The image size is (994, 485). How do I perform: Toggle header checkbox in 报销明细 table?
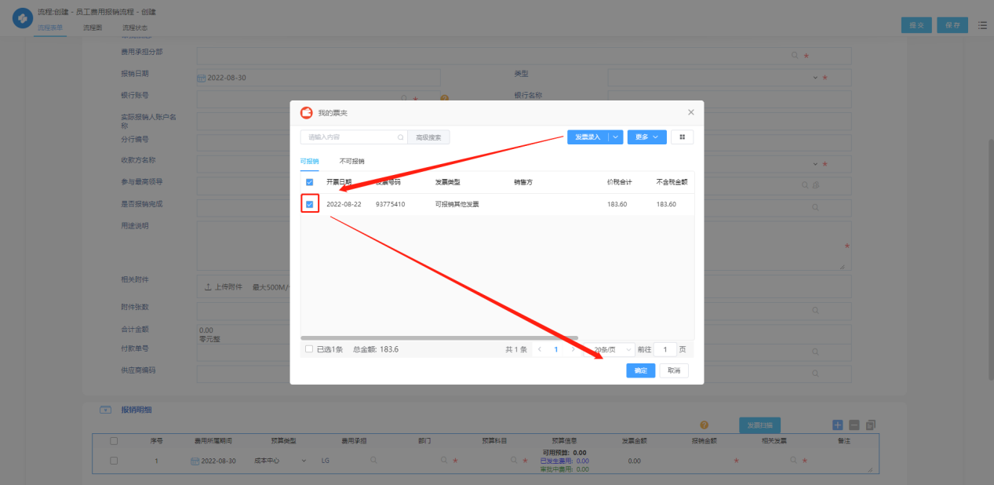(114, 441)
